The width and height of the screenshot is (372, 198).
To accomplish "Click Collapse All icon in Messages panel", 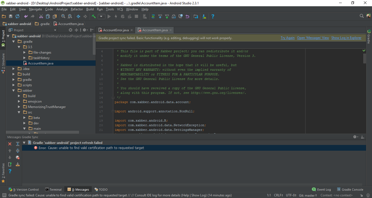I will pos(18,151).
